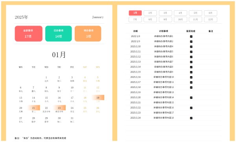Click the orange 待办事项 3项 card
Viewport: 236px width, 142px height.
(x=88, y=34)
